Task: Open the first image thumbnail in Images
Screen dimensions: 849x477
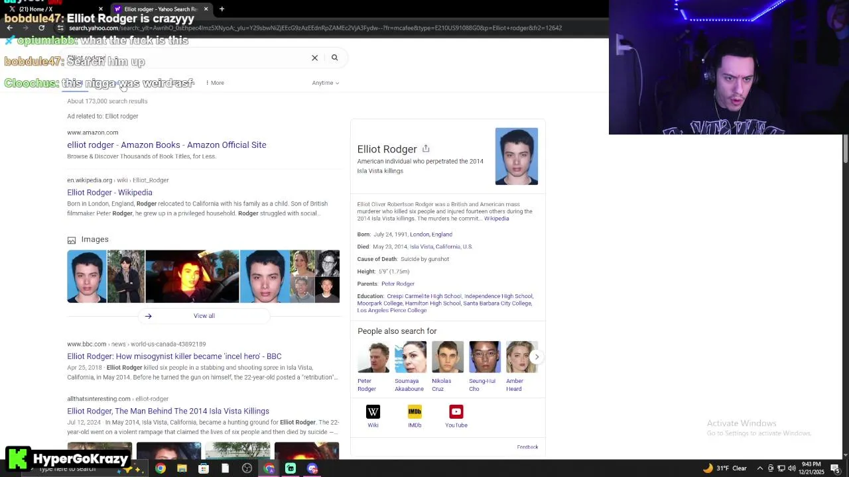Action: pos(87,276)
